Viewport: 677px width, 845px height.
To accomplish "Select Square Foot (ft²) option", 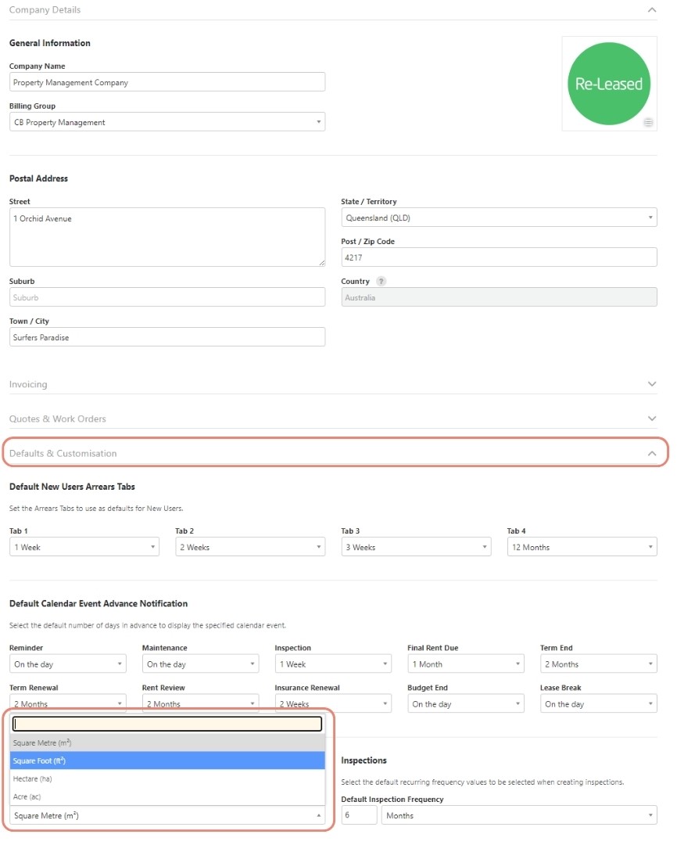I will [167, 760].
